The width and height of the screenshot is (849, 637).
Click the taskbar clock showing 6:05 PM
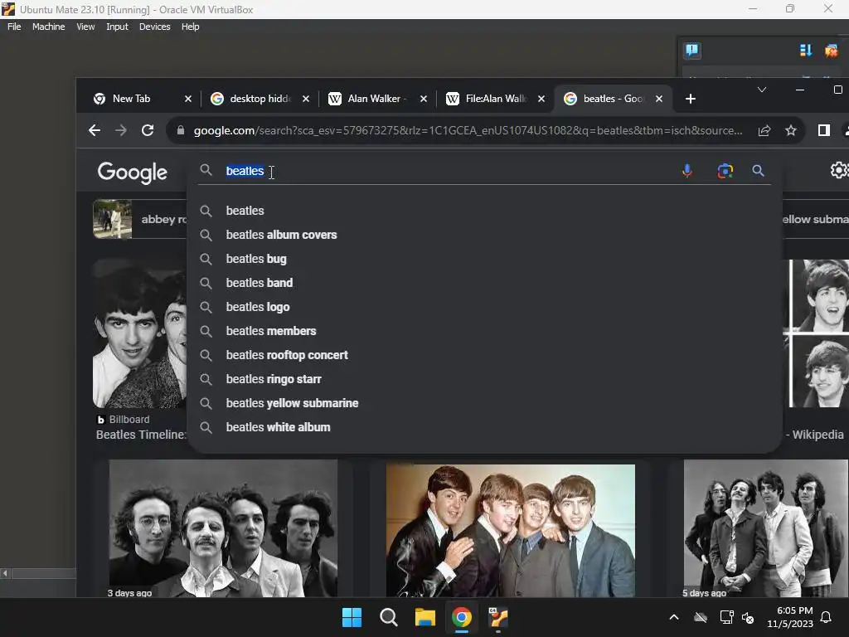[x=790, y=617]
